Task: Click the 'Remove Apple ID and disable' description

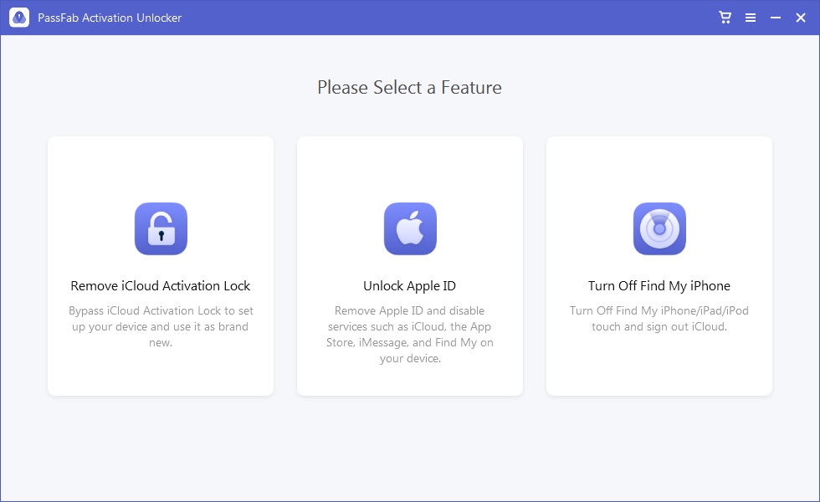Action: [409, 334]
